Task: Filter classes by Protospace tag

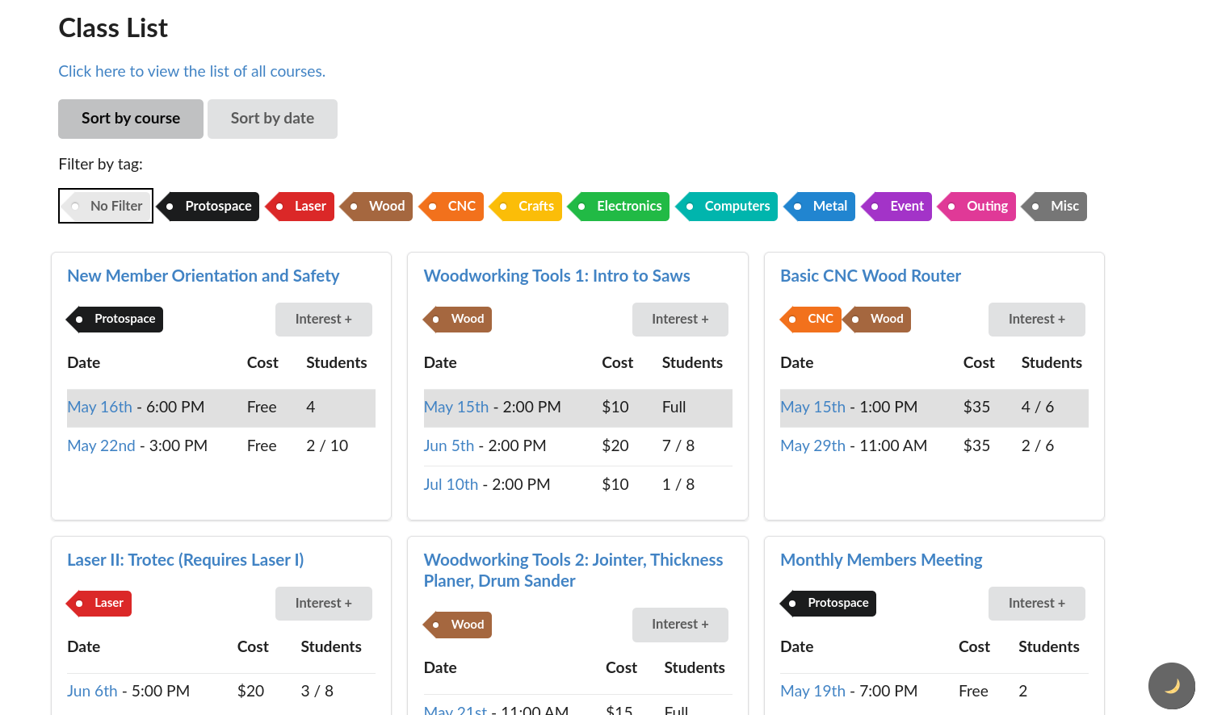Action: 210,207
